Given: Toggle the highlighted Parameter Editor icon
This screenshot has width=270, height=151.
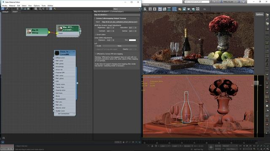Looking at the screenshot, I should pyautogui.click(x=51, y=9).
